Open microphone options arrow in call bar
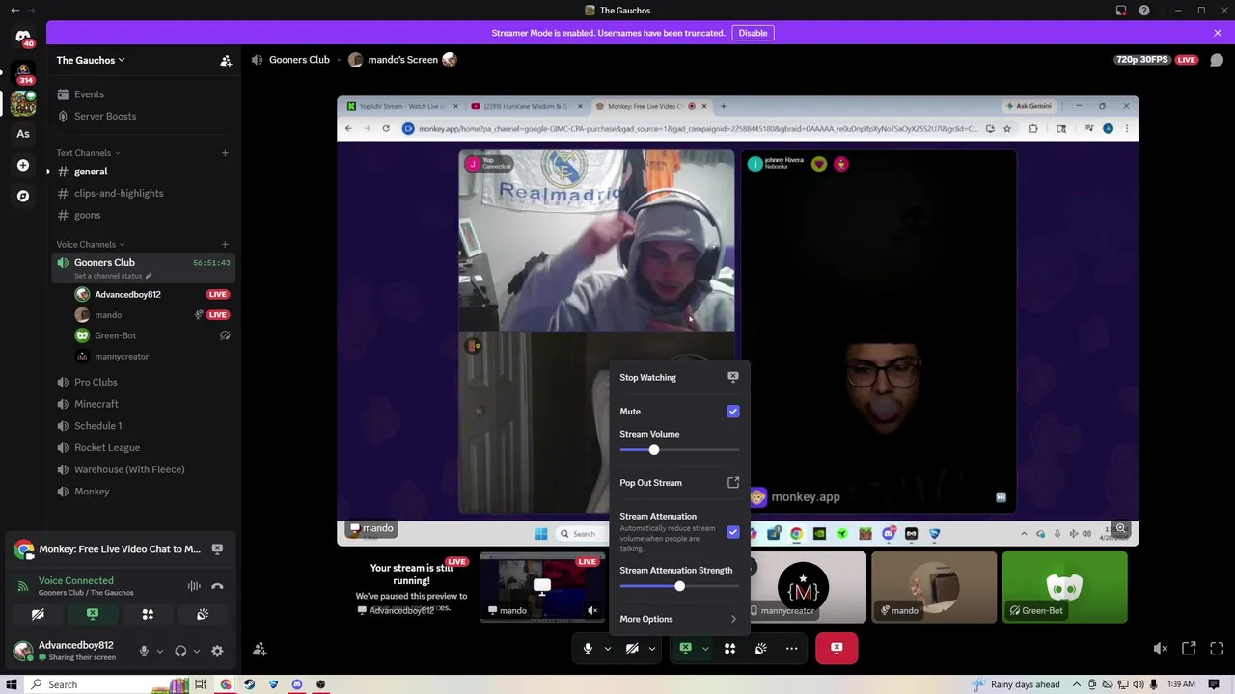The width and height of the screenshot is (1235, 694). (608, 649)
